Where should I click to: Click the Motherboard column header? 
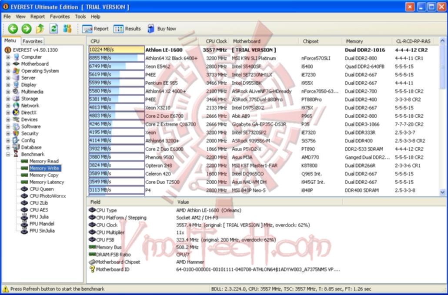pos(264,41)
